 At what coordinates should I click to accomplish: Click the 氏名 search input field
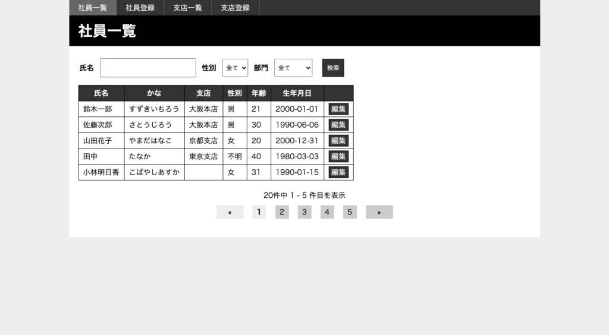click(148, 68)
